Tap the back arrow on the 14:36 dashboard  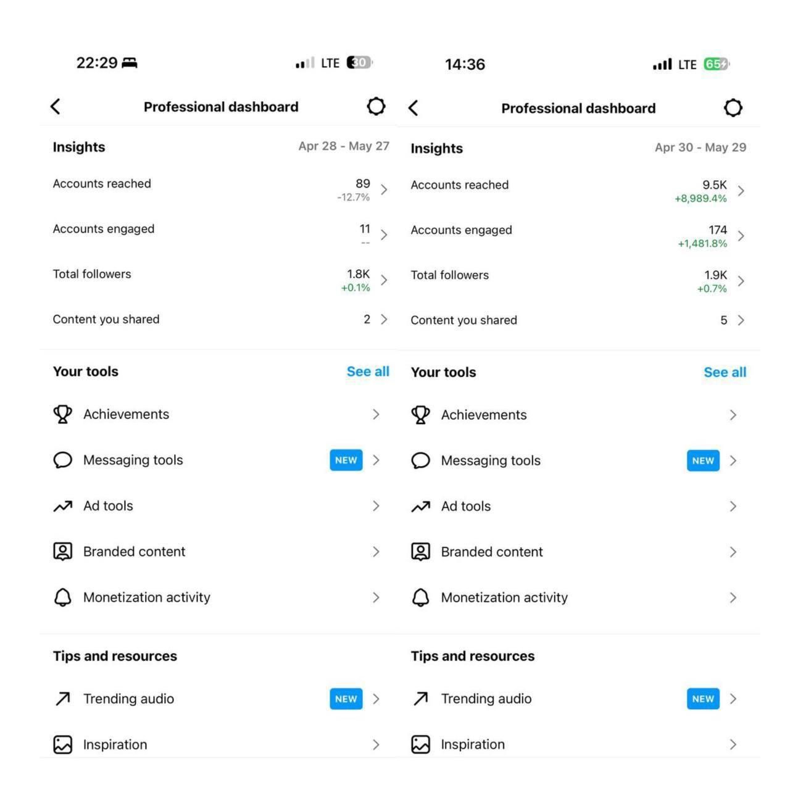point(414,108)
